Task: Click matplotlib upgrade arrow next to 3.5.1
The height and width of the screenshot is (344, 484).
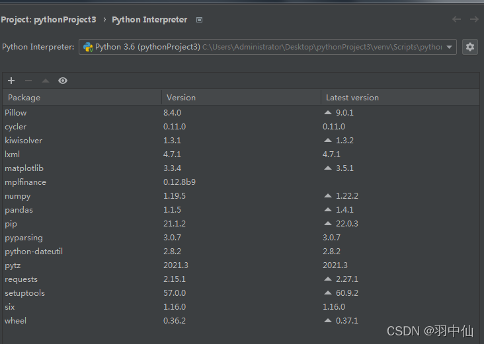Action: point(328,168)
